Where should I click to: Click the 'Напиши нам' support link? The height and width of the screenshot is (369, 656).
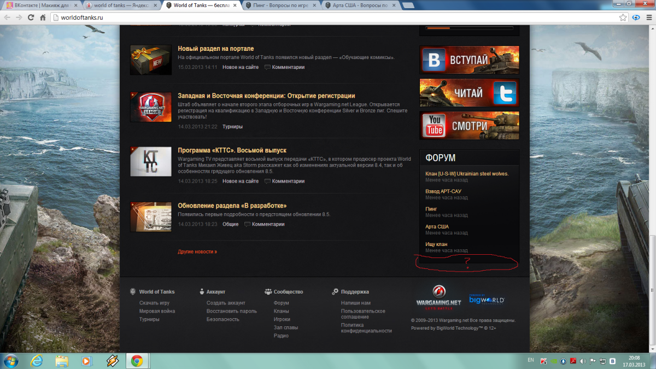(x=355, y=303)
